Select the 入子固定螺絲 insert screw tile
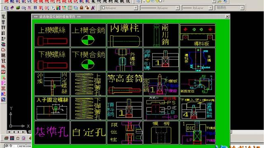 pos(52,108)
